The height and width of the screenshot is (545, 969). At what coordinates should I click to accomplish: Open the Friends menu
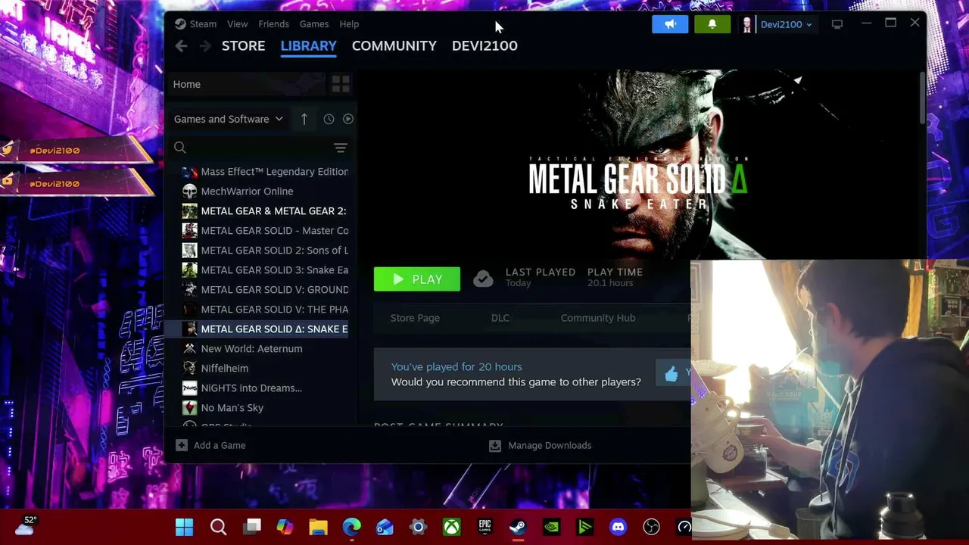tap(273, 24)
